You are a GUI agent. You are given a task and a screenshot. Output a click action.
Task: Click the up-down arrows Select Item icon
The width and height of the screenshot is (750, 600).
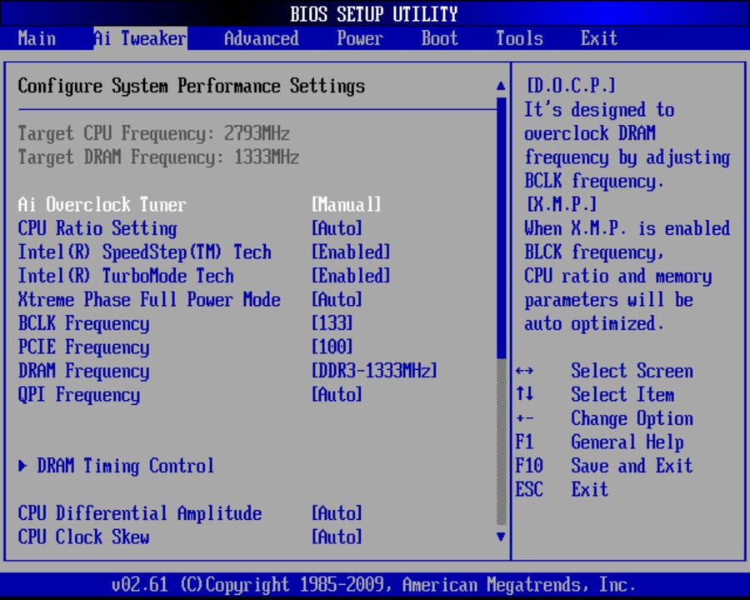tap(525, 394)
